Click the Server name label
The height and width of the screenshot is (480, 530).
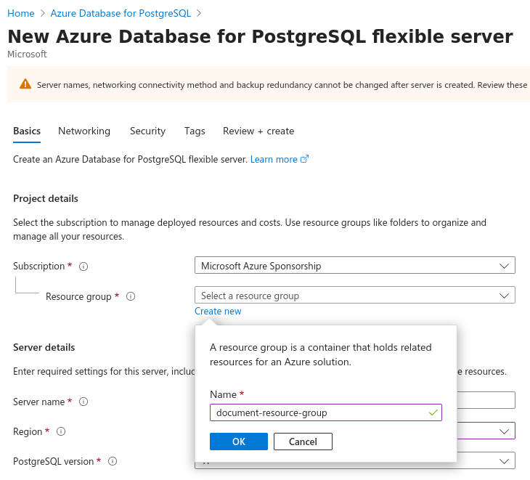(x=39, y=402)
